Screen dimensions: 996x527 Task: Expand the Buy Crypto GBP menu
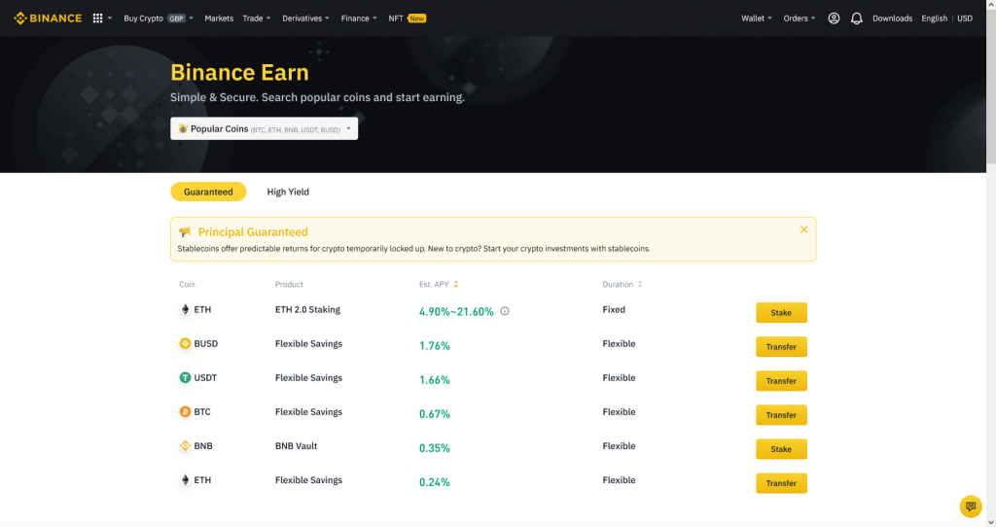point(159,18)
